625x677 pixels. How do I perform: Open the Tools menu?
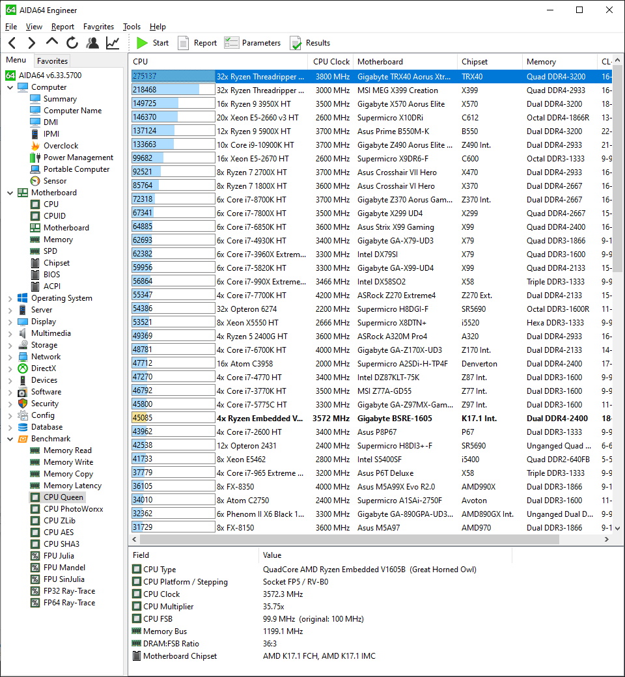tap(132, 27)
